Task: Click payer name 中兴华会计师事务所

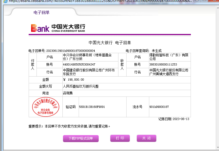Action: point(87,57)
